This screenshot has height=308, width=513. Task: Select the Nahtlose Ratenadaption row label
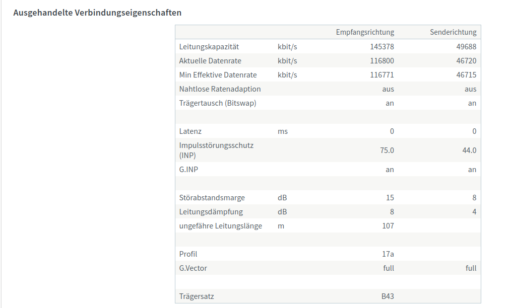tap(220, 89)
